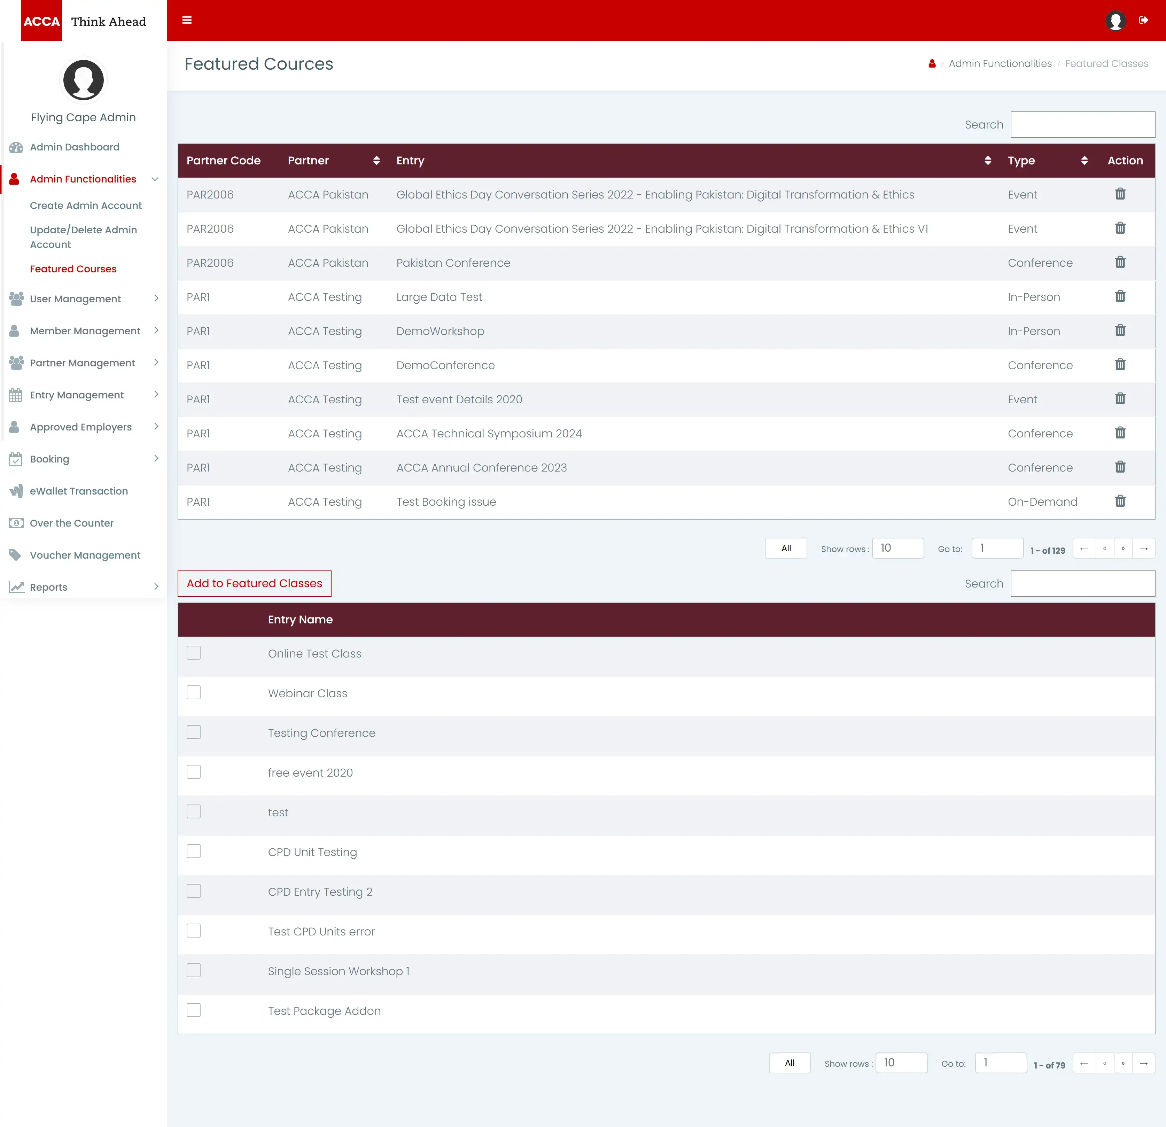Viewport: 1166px width, 1127px height.
Task: Select Create Admin Account in the sidebar
Action: click(86, 205)
